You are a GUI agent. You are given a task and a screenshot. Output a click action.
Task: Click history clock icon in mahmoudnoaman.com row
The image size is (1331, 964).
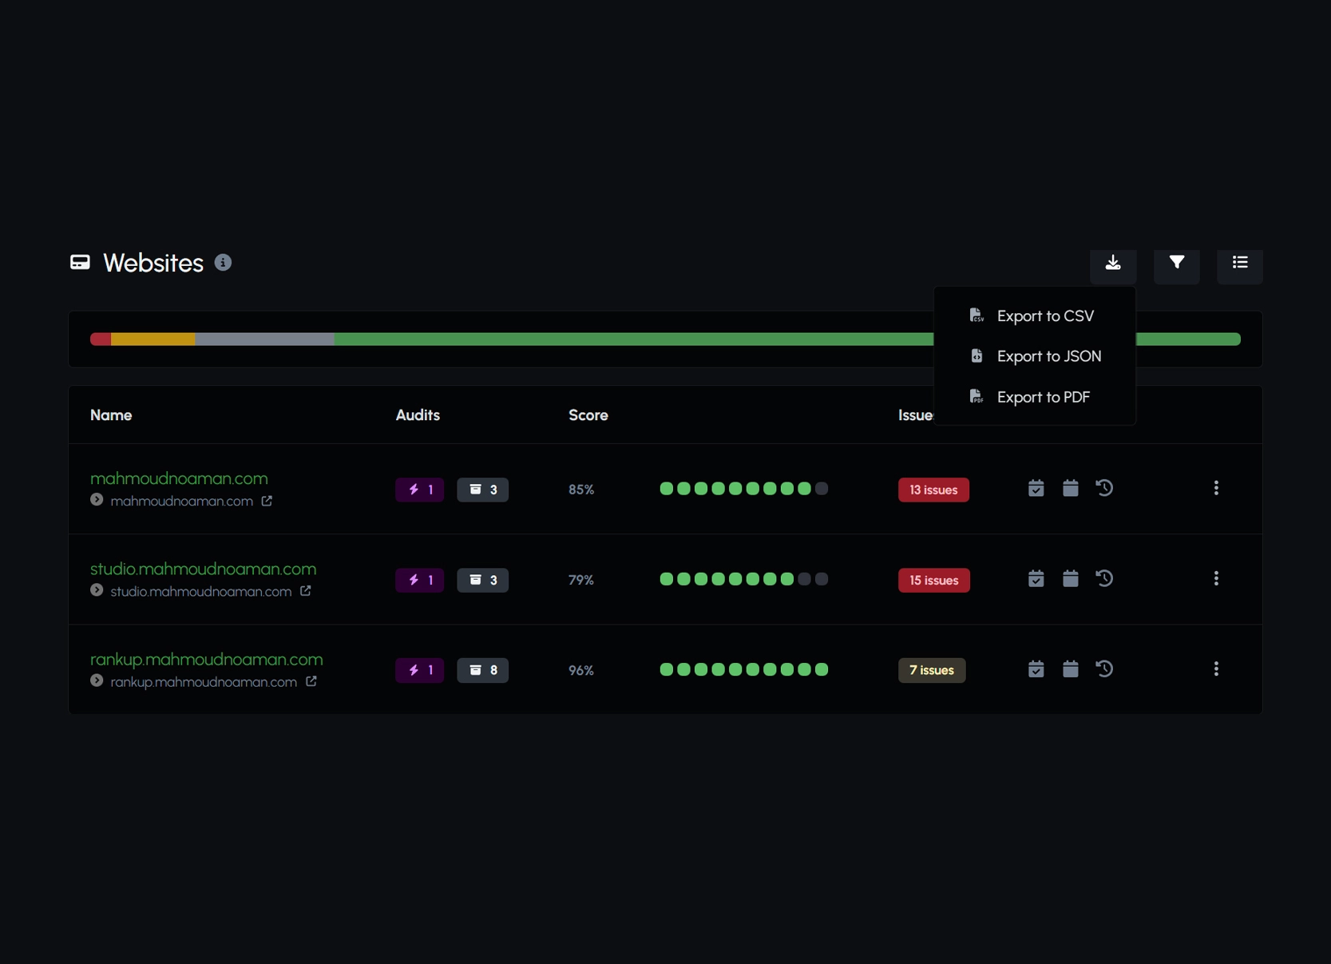point(1104,488)
